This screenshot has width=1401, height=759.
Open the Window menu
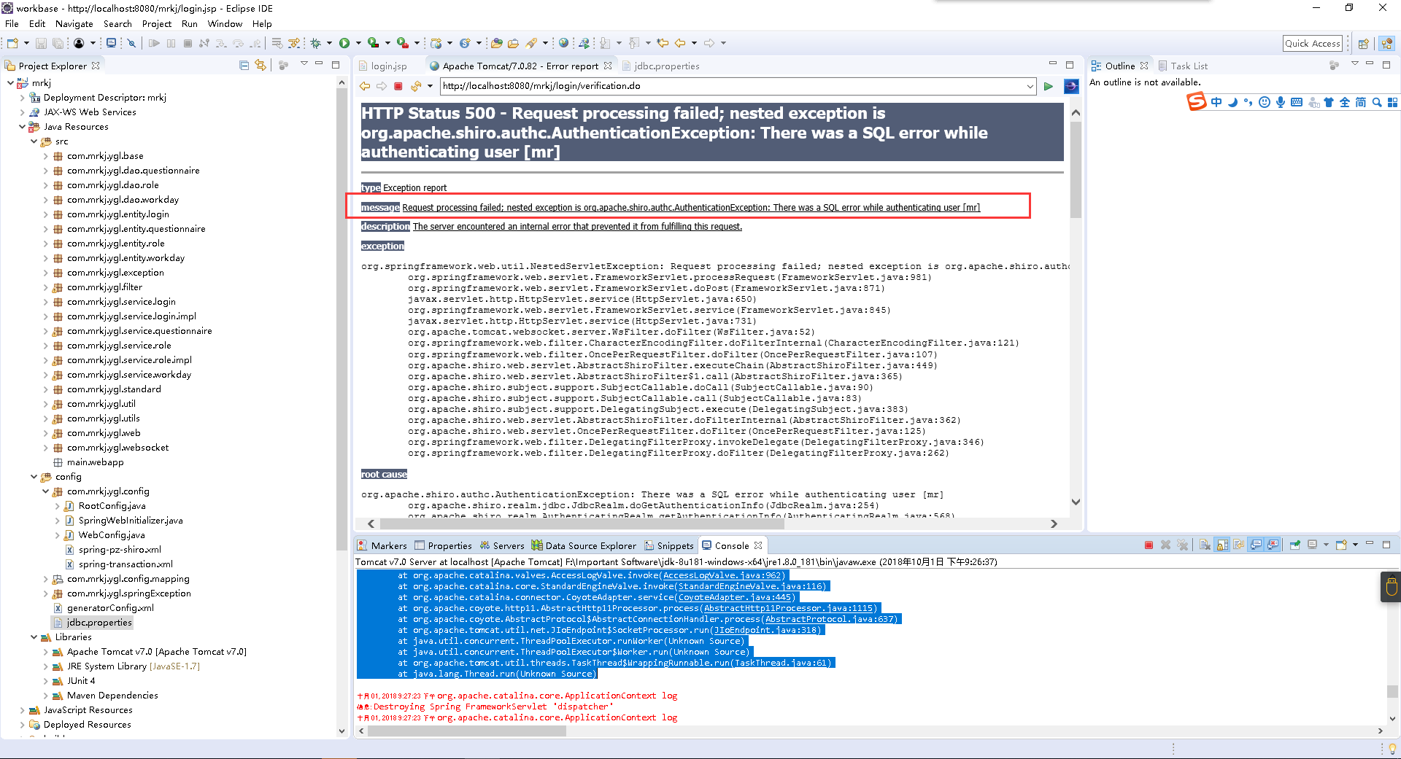coord(225,24)
